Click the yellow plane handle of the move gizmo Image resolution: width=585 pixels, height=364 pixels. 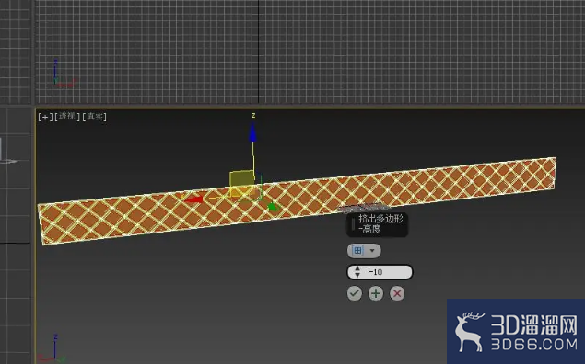tap(242, 184)
